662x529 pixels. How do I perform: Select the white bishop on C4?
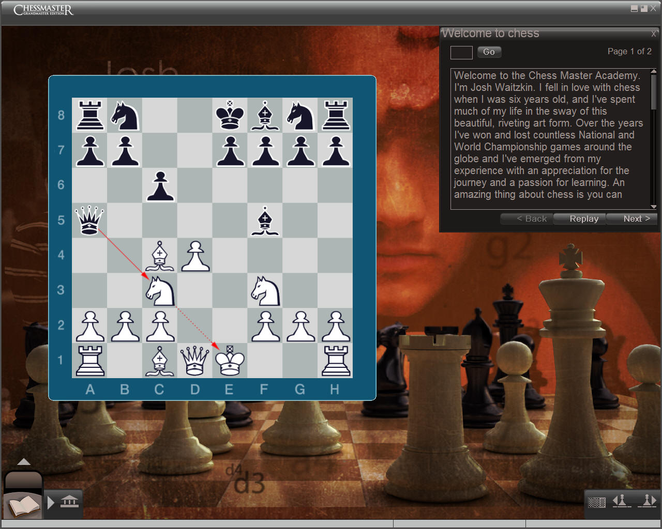(x=160, y=256)
